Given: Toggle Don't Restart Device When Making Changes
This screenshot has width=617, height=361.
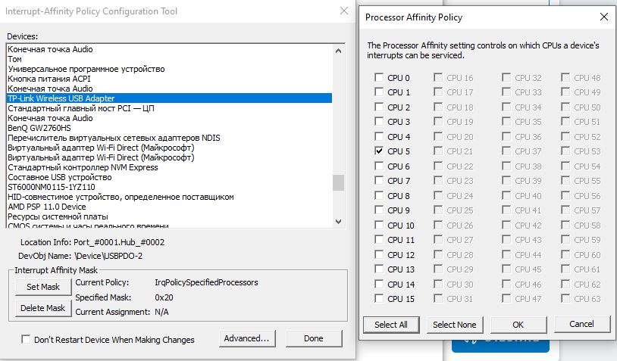Looking at the screenshot, I should (x=27, y=340).
